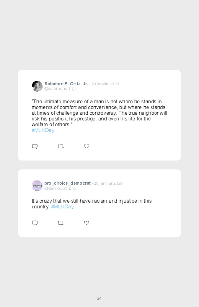The image size is (199, 307).
Task: Open the @solomonortizjr handle
Action: point(60,88)
